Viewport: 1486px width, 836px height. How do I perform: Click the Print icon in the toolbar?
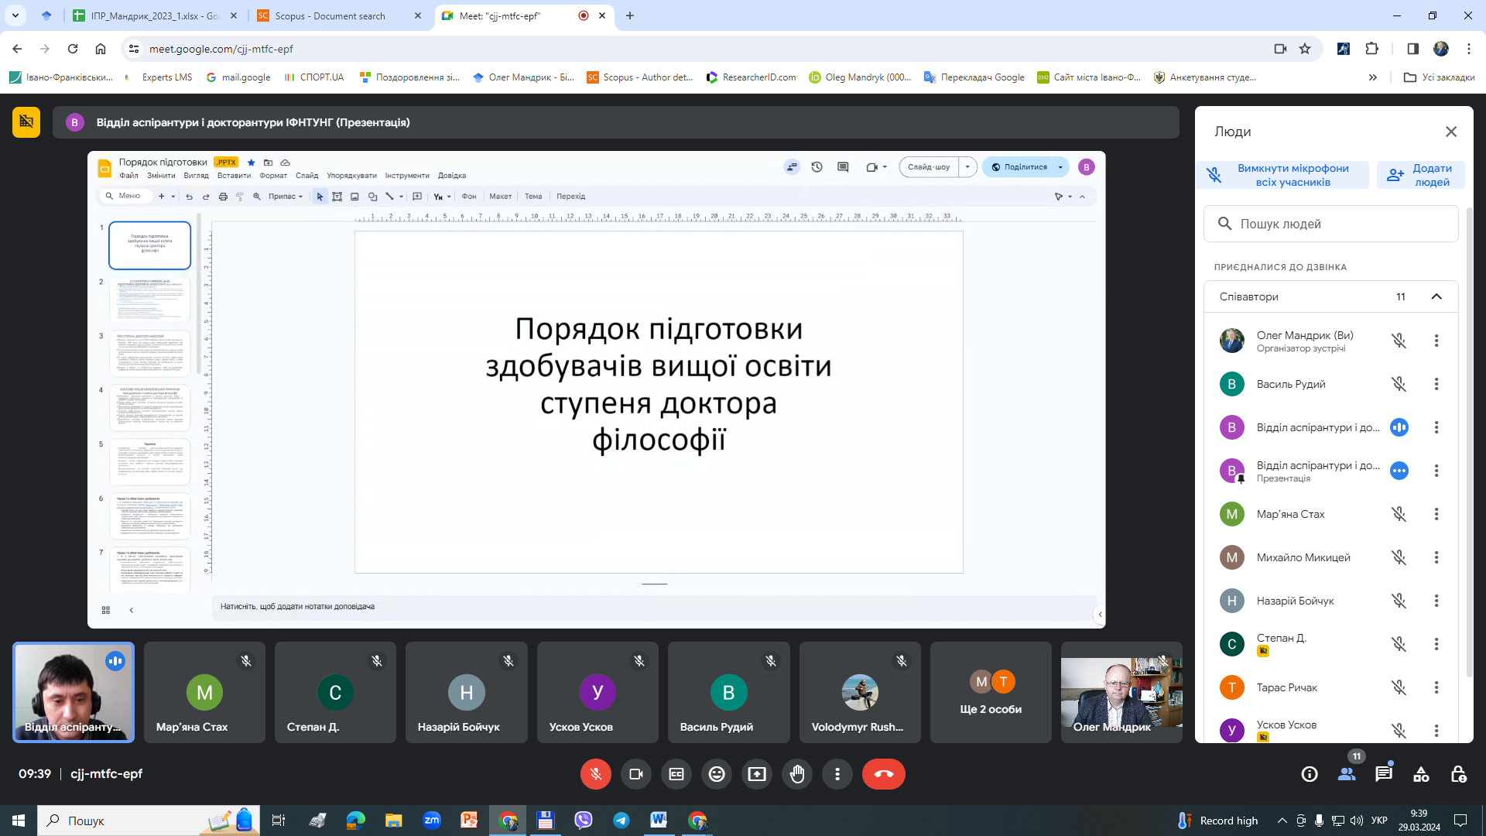click(224, 197)
